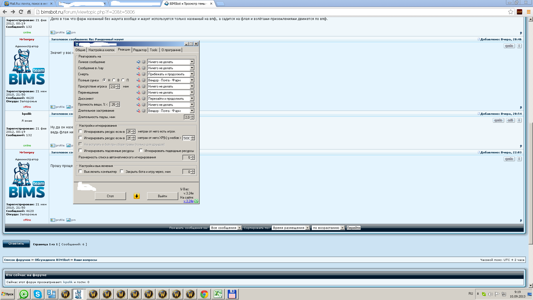Image resolution: width=533 pixels, height=300 pixels.
Task: Open Длительное застревание action dropdown
Action: click(192, 111)
